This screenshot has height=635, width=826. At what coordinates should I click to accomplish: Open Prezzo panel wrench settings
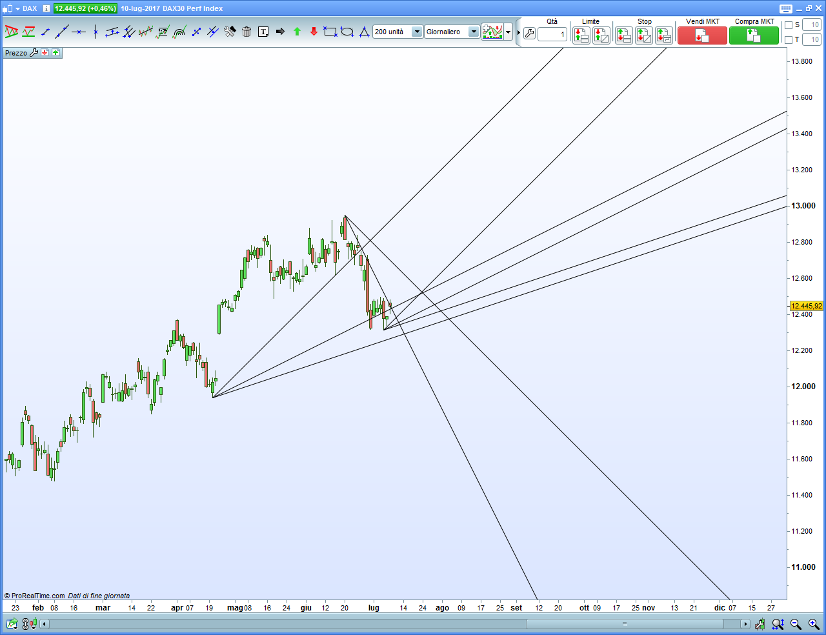pyautogui.click(x=34, y=52)
